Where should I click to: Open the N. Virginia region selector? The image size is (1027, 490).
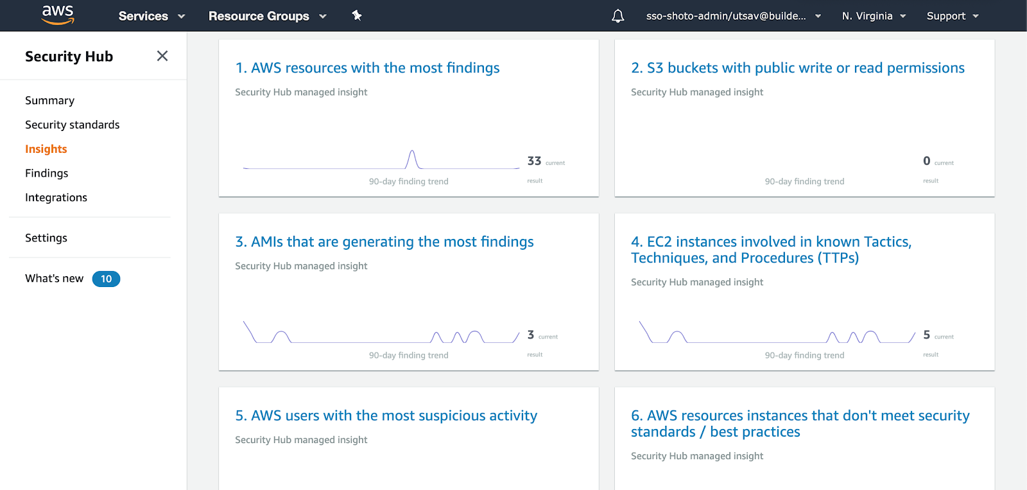[x=874, y=16]
